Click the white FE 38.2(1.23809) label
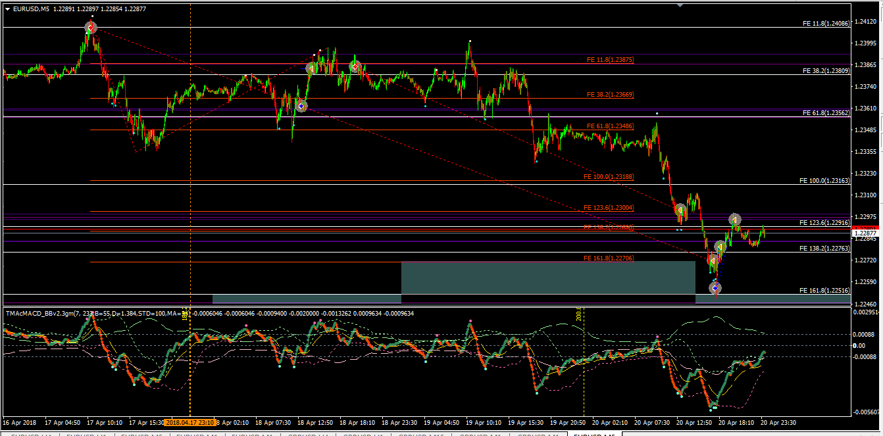 click(826, 70)
